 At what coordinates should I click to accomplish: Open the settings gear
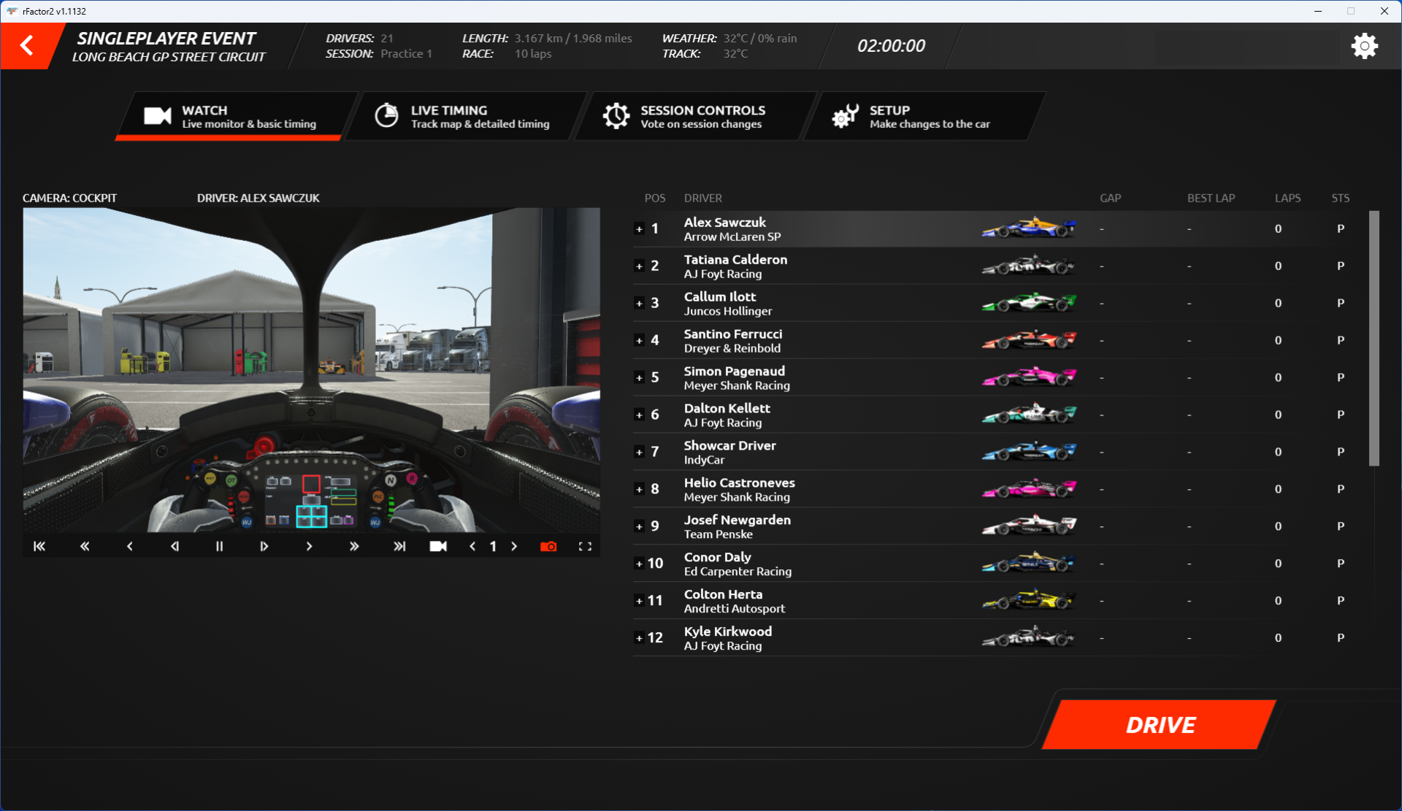(x=1364, y=46)
